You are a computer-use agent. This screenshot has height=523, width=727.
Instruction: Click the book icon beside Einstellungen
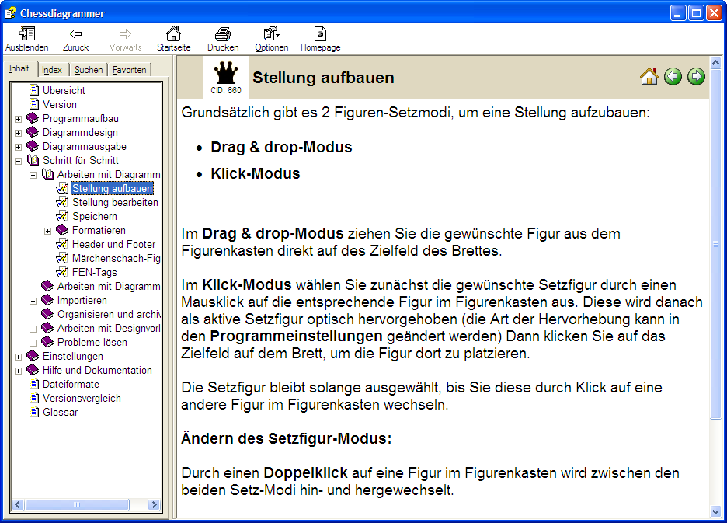click(33, 356)
